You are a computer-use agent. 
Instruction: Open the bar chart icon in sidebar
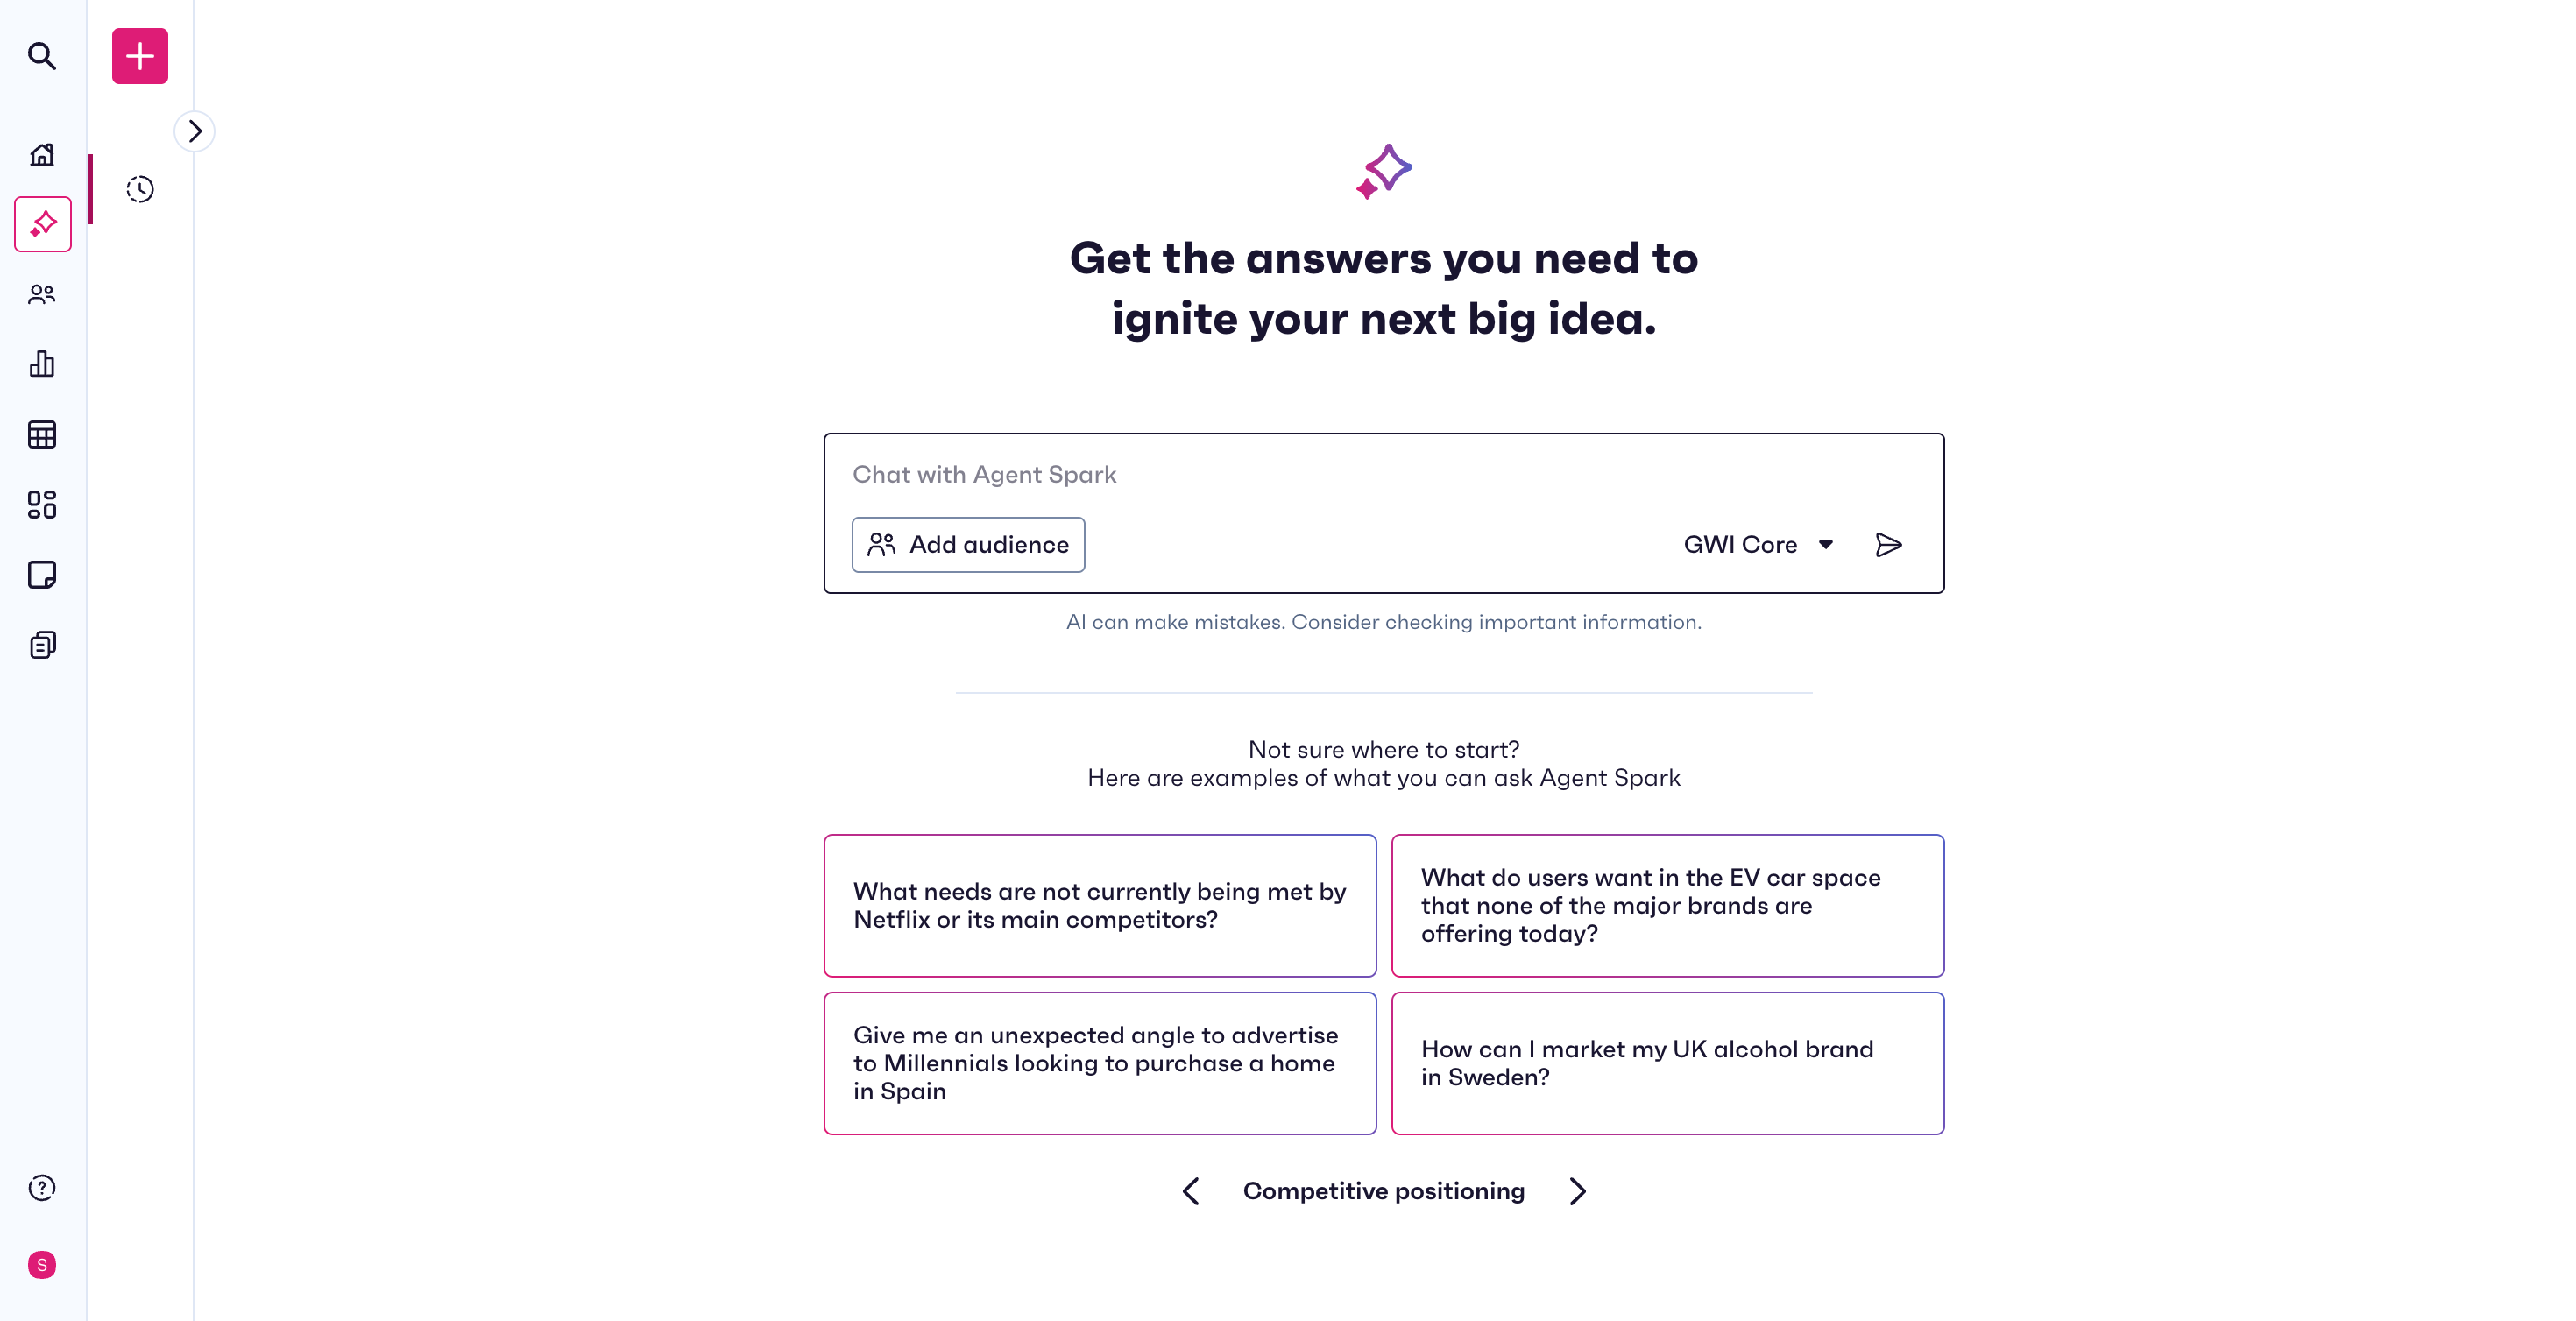[x=42, y=364]
